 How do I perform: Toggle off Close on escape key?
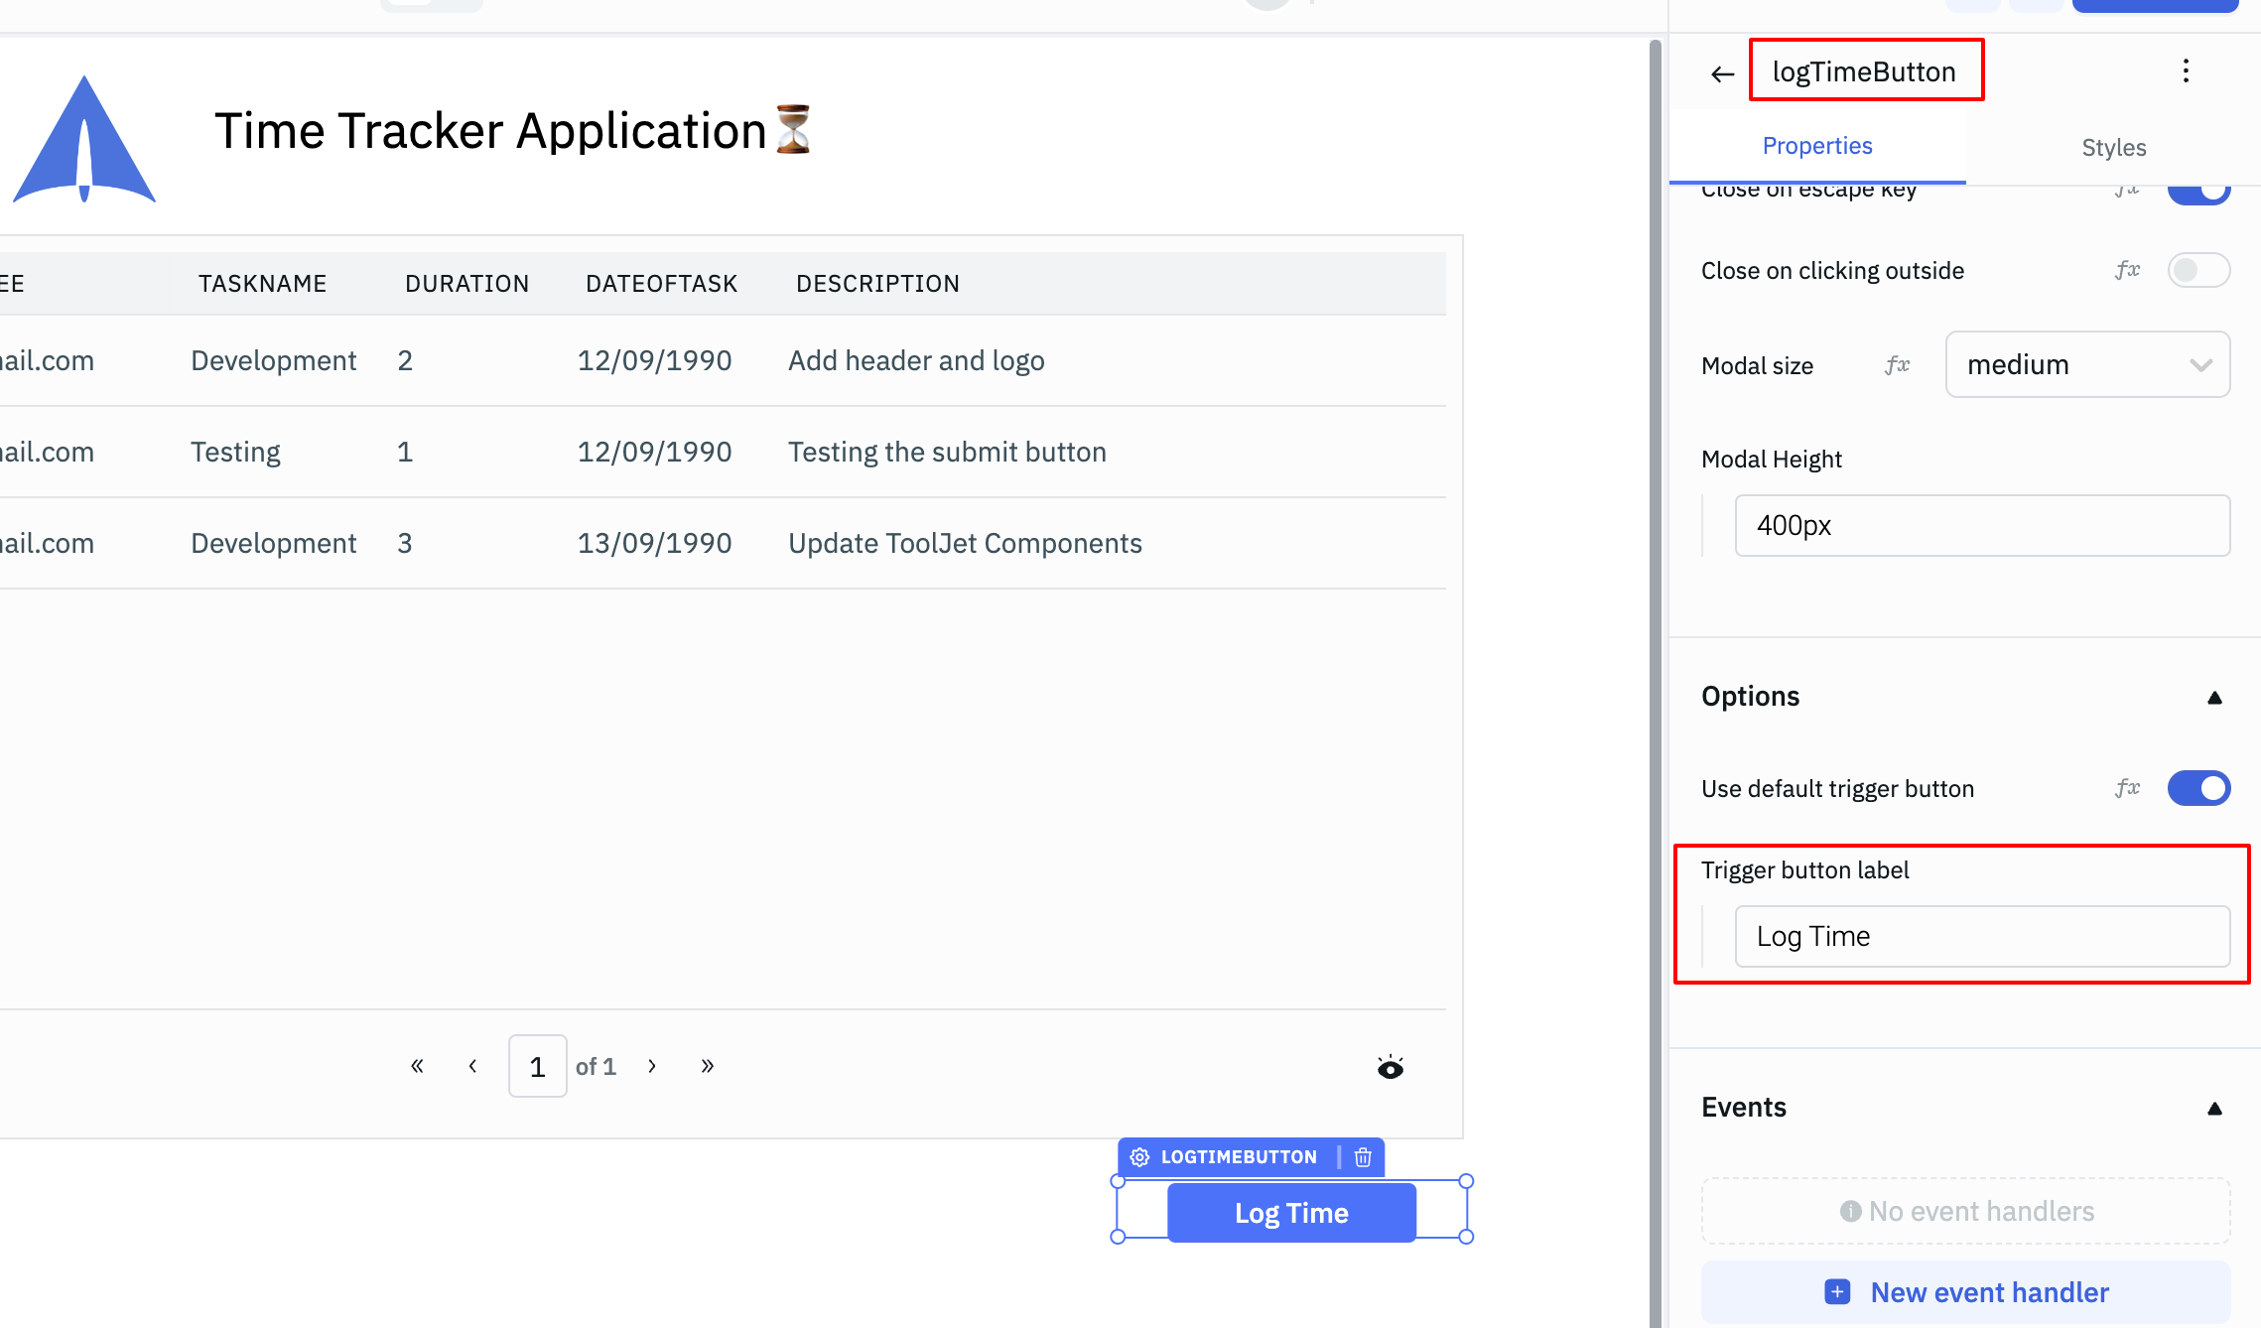(x=2198, y=193)
